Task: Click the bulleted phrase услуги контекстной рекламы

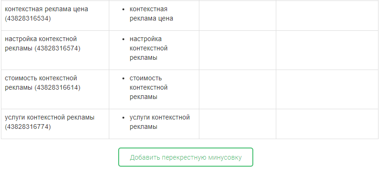Action: tap(160, 122)
